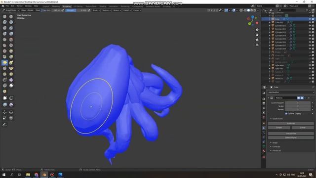Toggle the selected Cube's eye icon
316x178 pixels.
pyautogui.click(x=310, y=19)
